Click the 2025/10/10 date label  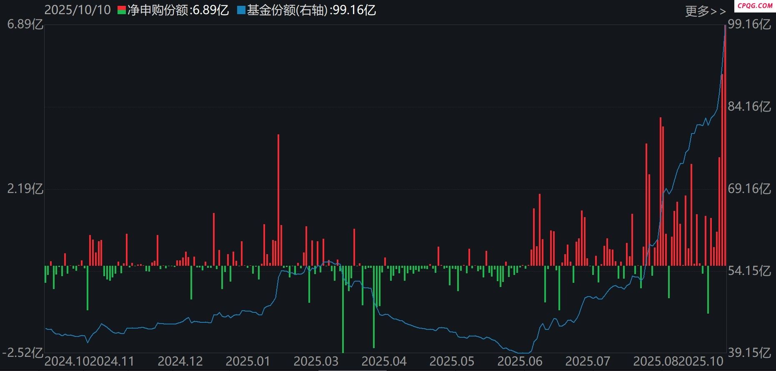pos(78,10)
